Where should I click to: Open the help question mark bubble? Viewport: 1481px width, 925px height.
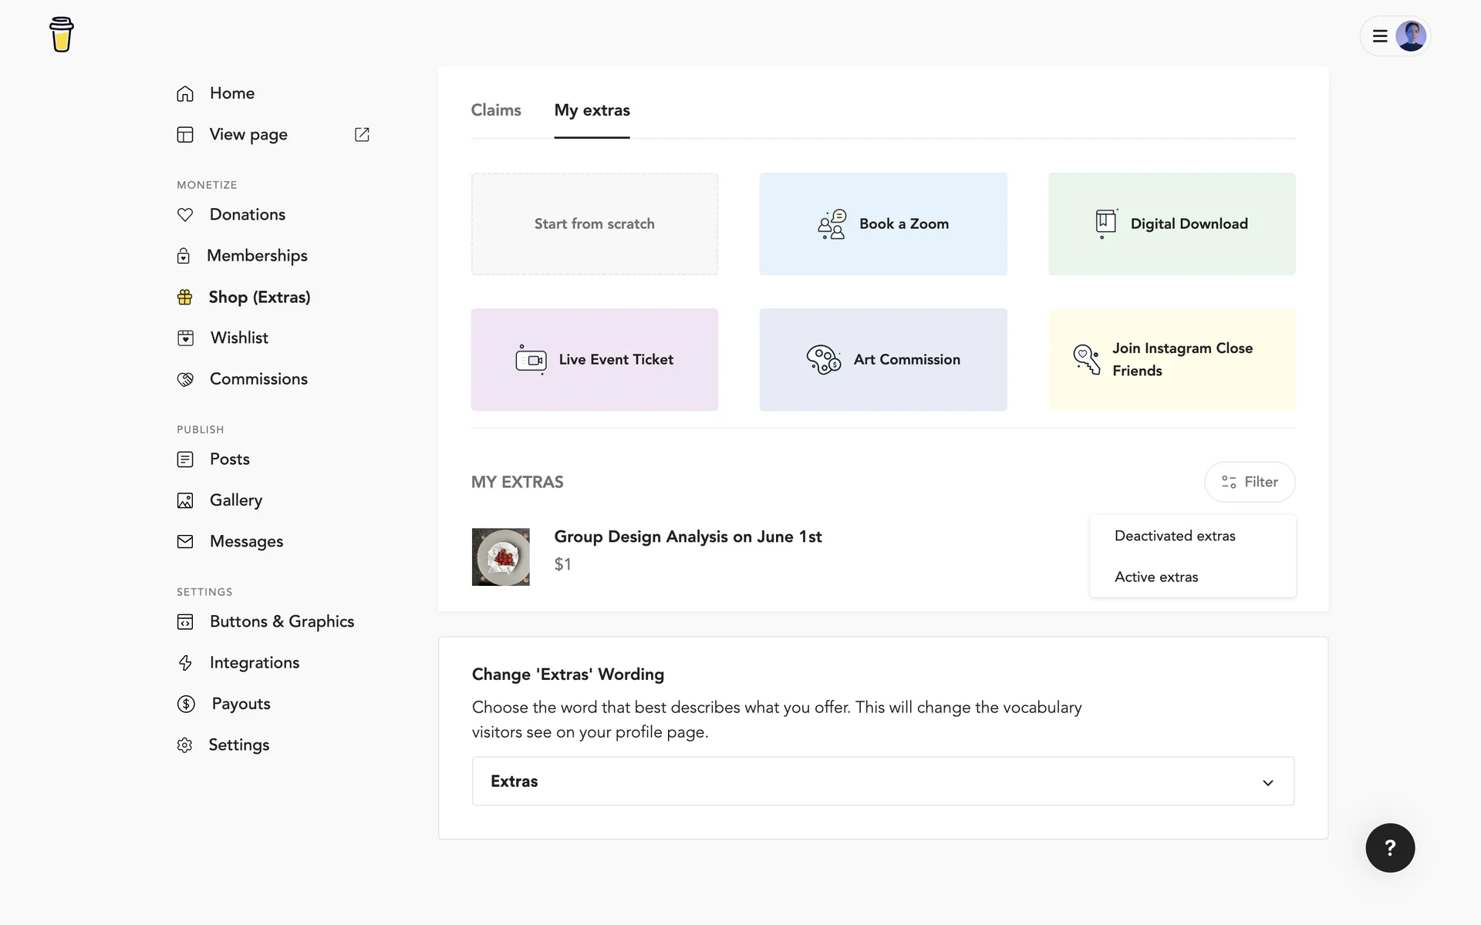(1390, 848)
